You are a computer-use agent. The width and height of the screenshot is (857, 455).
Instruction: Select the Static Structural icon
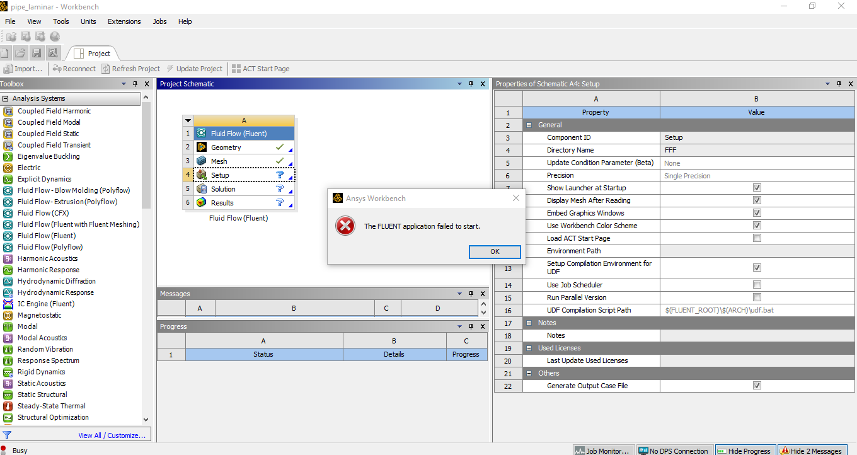point(8,395)
